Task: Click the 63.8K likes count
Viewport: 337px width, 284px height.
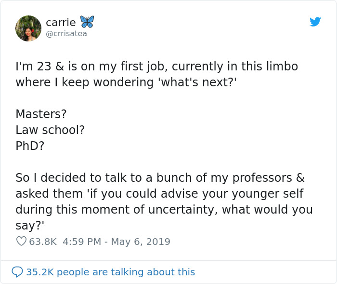Action: pos(43,242)
